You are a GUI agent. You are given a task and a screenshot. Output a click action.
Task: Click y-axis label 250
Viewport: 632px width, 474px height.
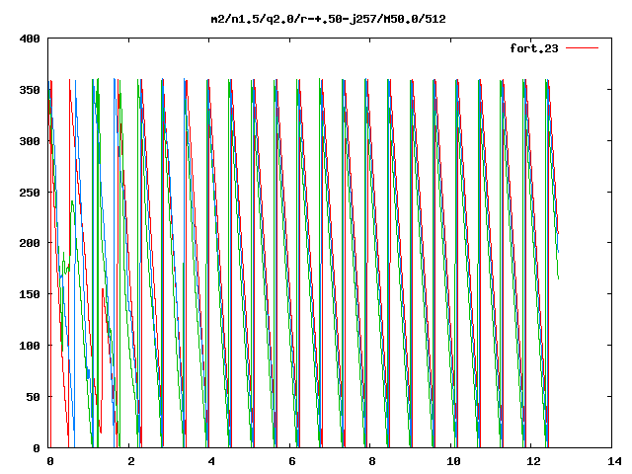point(30,193)
